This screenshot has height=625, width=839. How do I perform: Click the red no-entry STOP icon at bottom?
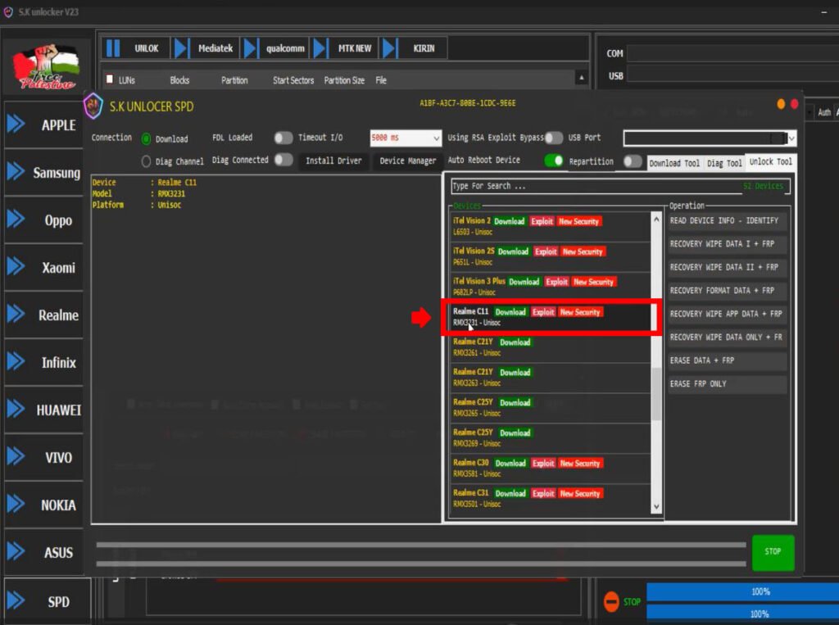(x=611, y=601)
